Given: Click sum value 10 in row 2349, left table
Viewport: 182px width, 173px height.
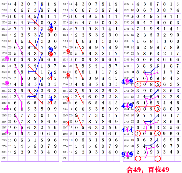Looking at the screenshot, I should (10, 140).
